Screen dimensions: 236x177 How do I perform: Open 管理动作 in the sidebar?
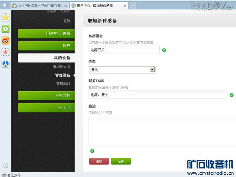click(63, 84)
